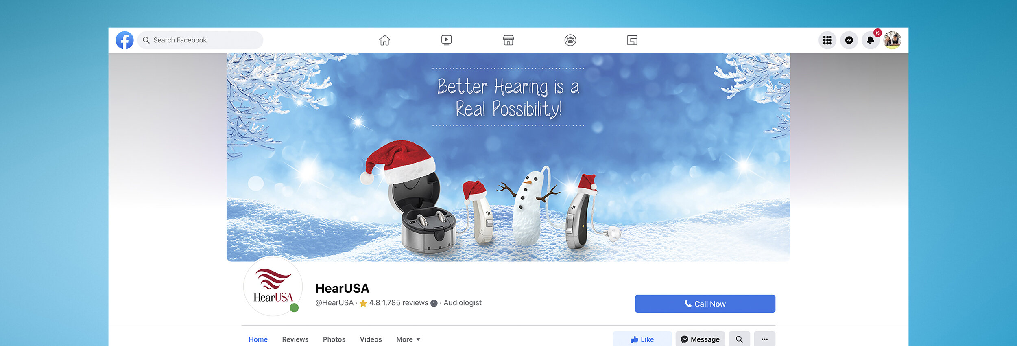The height and width of the screenshot is (346, 1017).
Task: Like the HearUSA page
Action: (642, 339)
